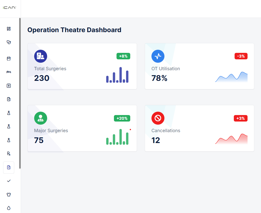
Task: Click the +8% badge on Total Surgeries
Action: [x=123, y=56]
